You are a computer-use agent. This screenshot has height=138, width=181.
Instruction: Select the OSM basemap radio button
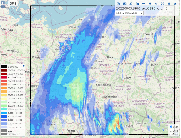[x=171, y=126]
